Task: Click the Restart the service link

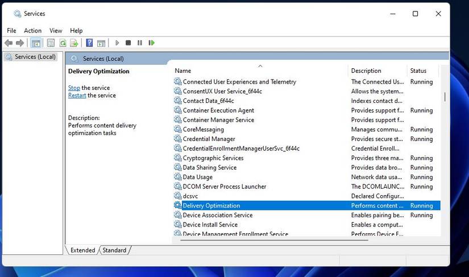Action: tap(77, 95)
